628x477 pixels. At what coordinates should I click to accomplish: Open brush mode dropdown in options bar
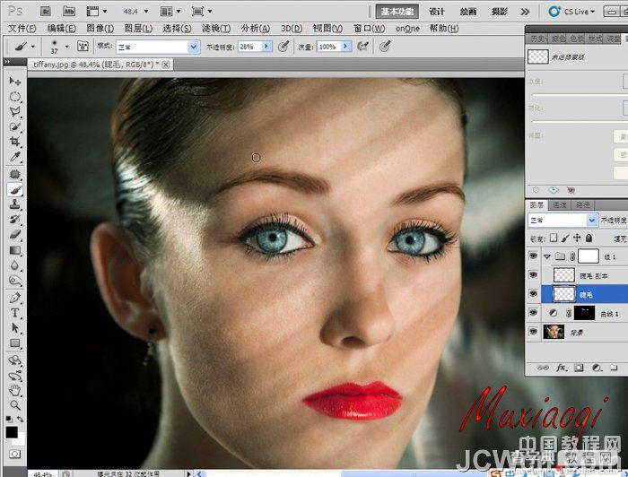pyautogui.click(x=194, y=47)
